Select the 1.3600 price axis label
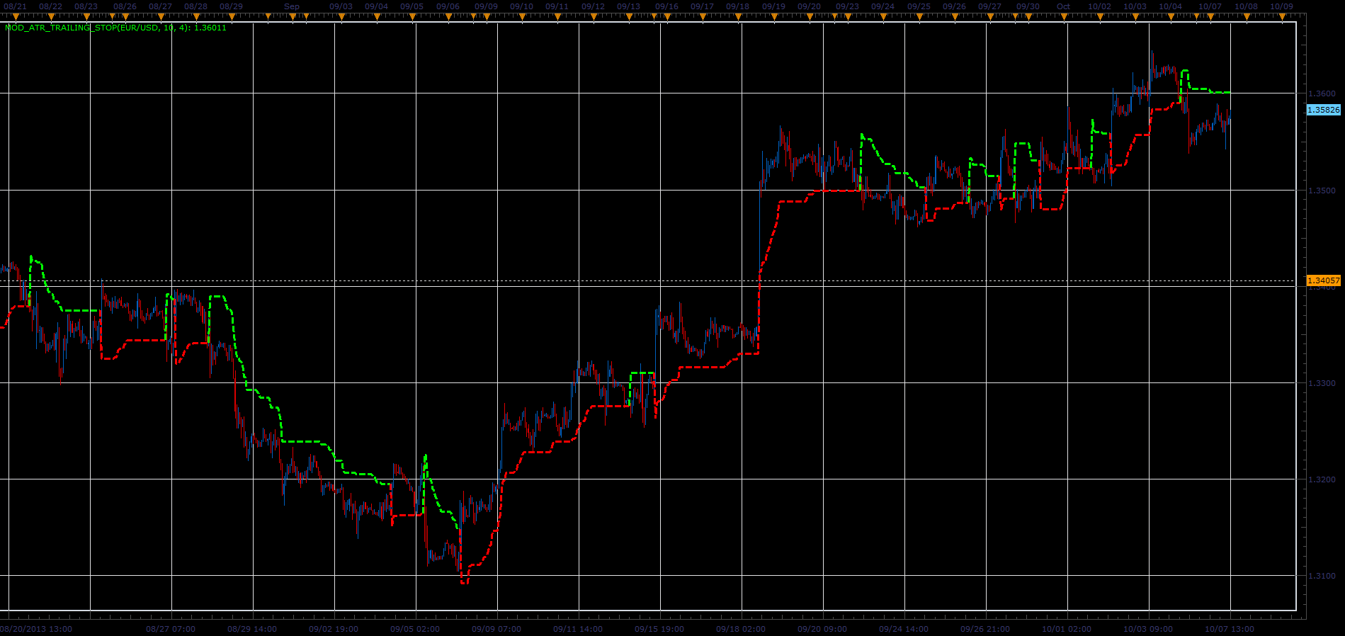 [x=1322, y=93]
